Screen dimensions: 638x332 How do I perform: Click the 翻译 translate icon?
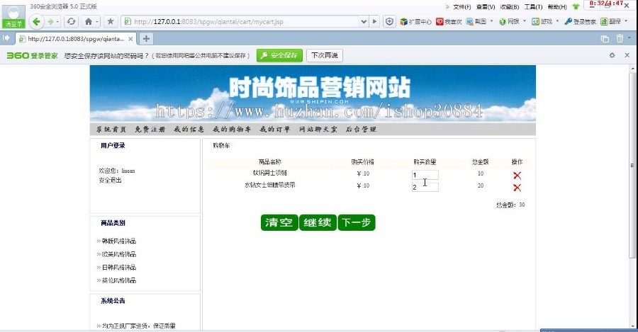coord(611,21)
